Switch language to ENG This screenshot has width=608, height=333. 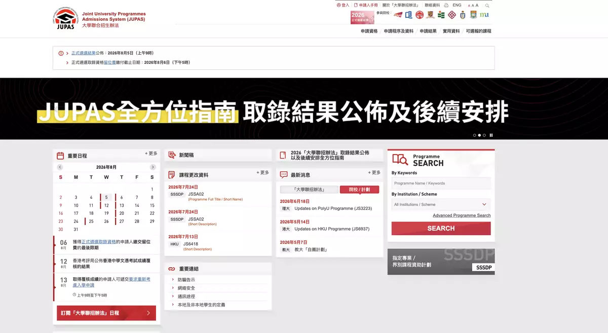click(x=457, y=5)
